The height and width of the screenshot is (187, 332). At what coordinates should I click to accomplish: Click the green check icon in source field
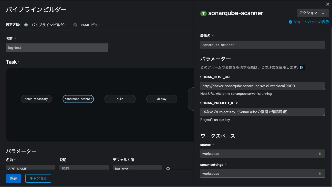[320, 154]
